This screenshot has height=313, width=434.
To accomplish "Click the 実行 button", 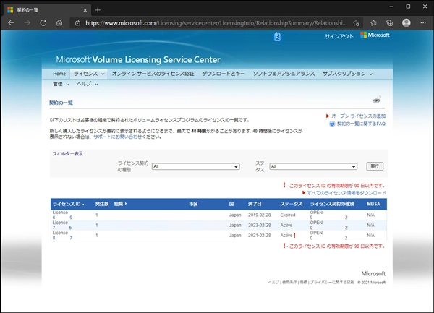I will click(x=375, y=166).
